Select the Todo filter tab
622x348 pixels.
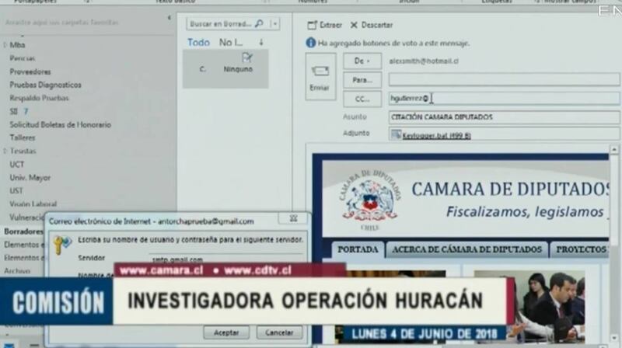(198, 43)
